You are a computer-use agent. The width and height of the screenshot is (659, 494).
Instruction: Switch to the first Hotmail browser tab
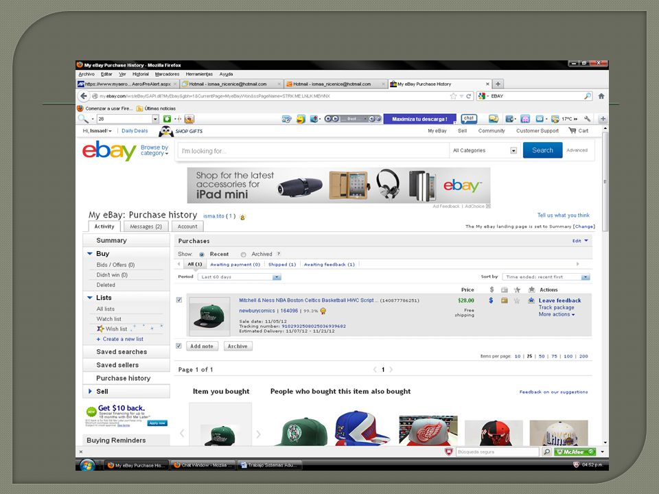pos(231,84)
